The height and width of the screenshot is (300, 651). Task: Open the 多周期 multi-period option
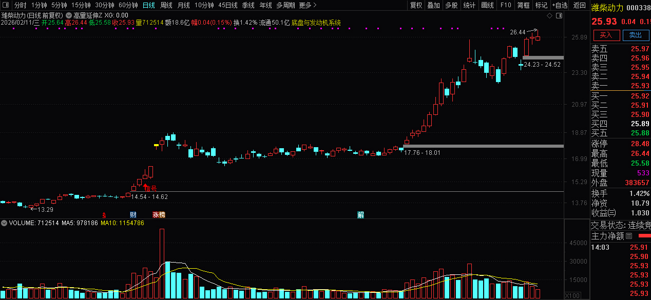(285, 5)
